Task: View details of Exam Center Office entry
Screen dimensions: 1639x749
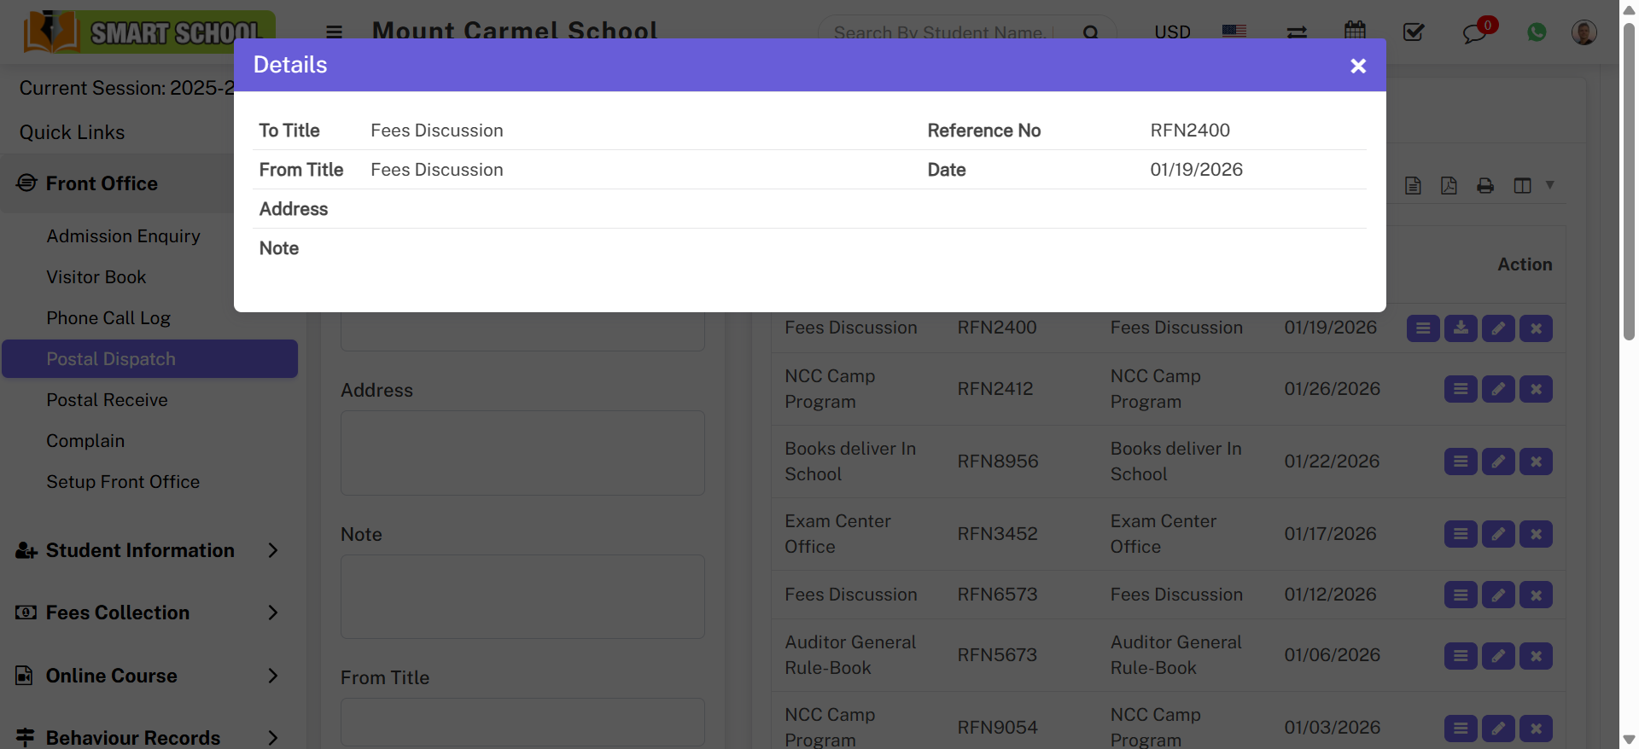Action: tap(1461, 534)
